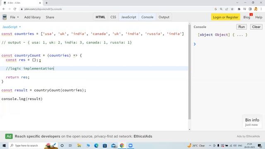Click the 'const res = {};' line
Screen dimensions: 265x149
(22, 60)
